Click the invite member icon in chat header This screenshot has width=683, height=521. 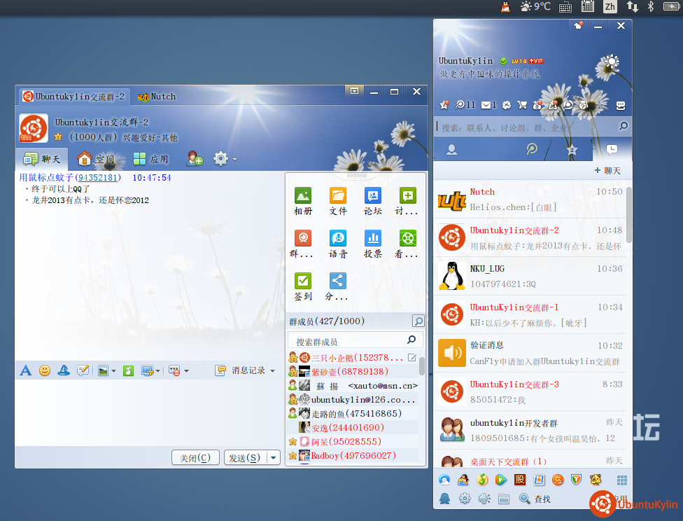(x=195, y=159)
